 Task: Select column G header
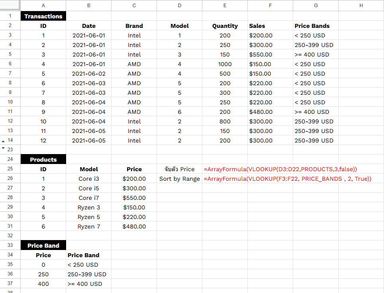pyautogui.click(x=315, y=5)
